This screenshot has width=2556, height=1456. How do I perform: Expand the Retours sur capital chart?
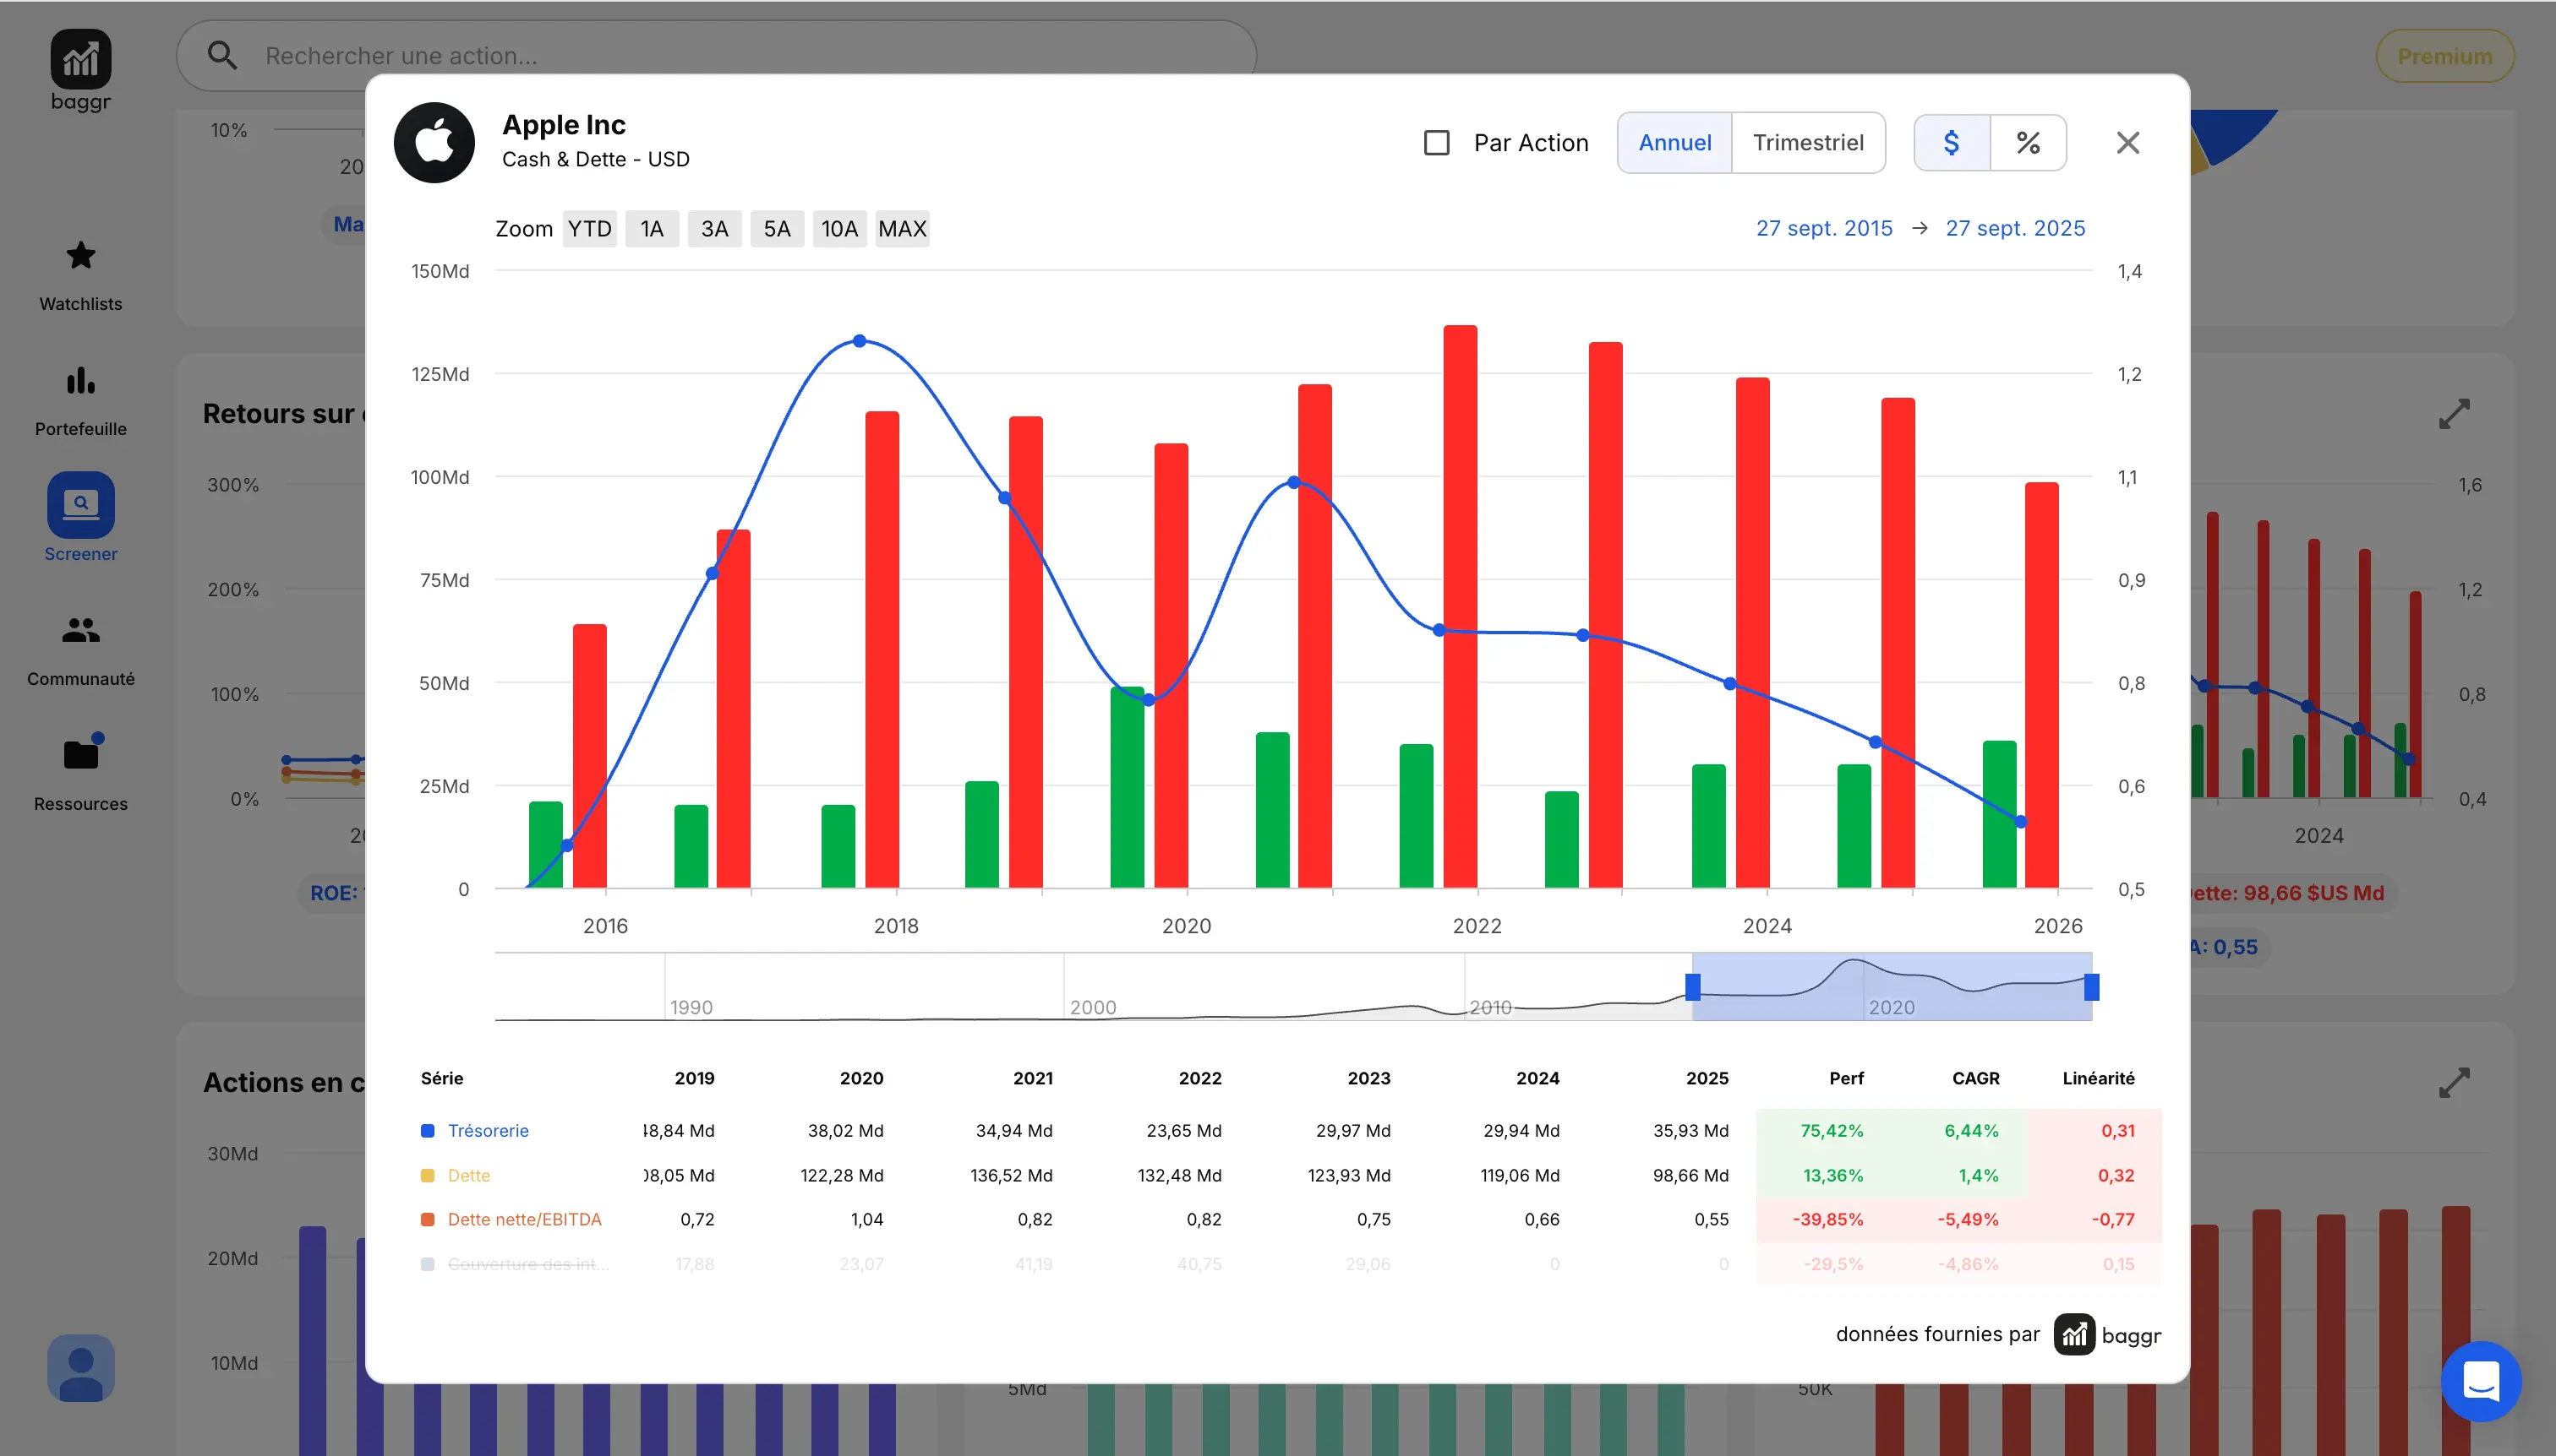coord(2453,414)
